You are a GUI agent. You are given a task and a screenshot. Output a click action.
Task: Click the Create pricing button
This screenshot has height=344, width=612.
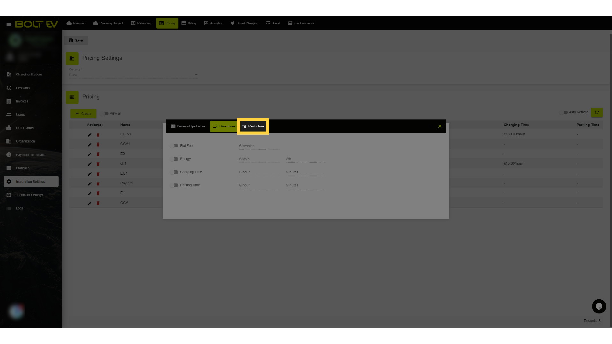(x=83, y=114)
